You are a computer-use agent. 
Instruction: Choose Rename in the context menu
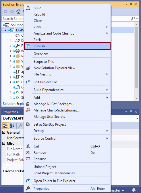67,159
